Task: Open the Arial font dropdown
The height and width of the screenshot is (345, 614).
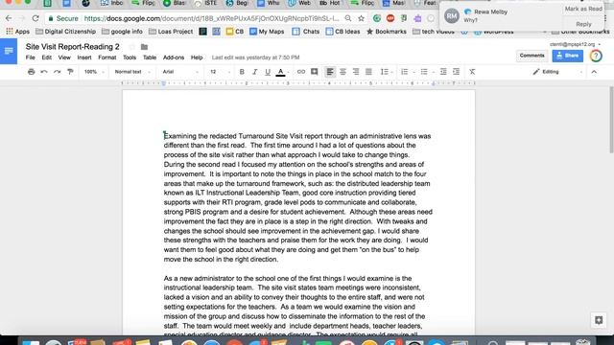Action: pyautogui.click(x=180, y=72)
